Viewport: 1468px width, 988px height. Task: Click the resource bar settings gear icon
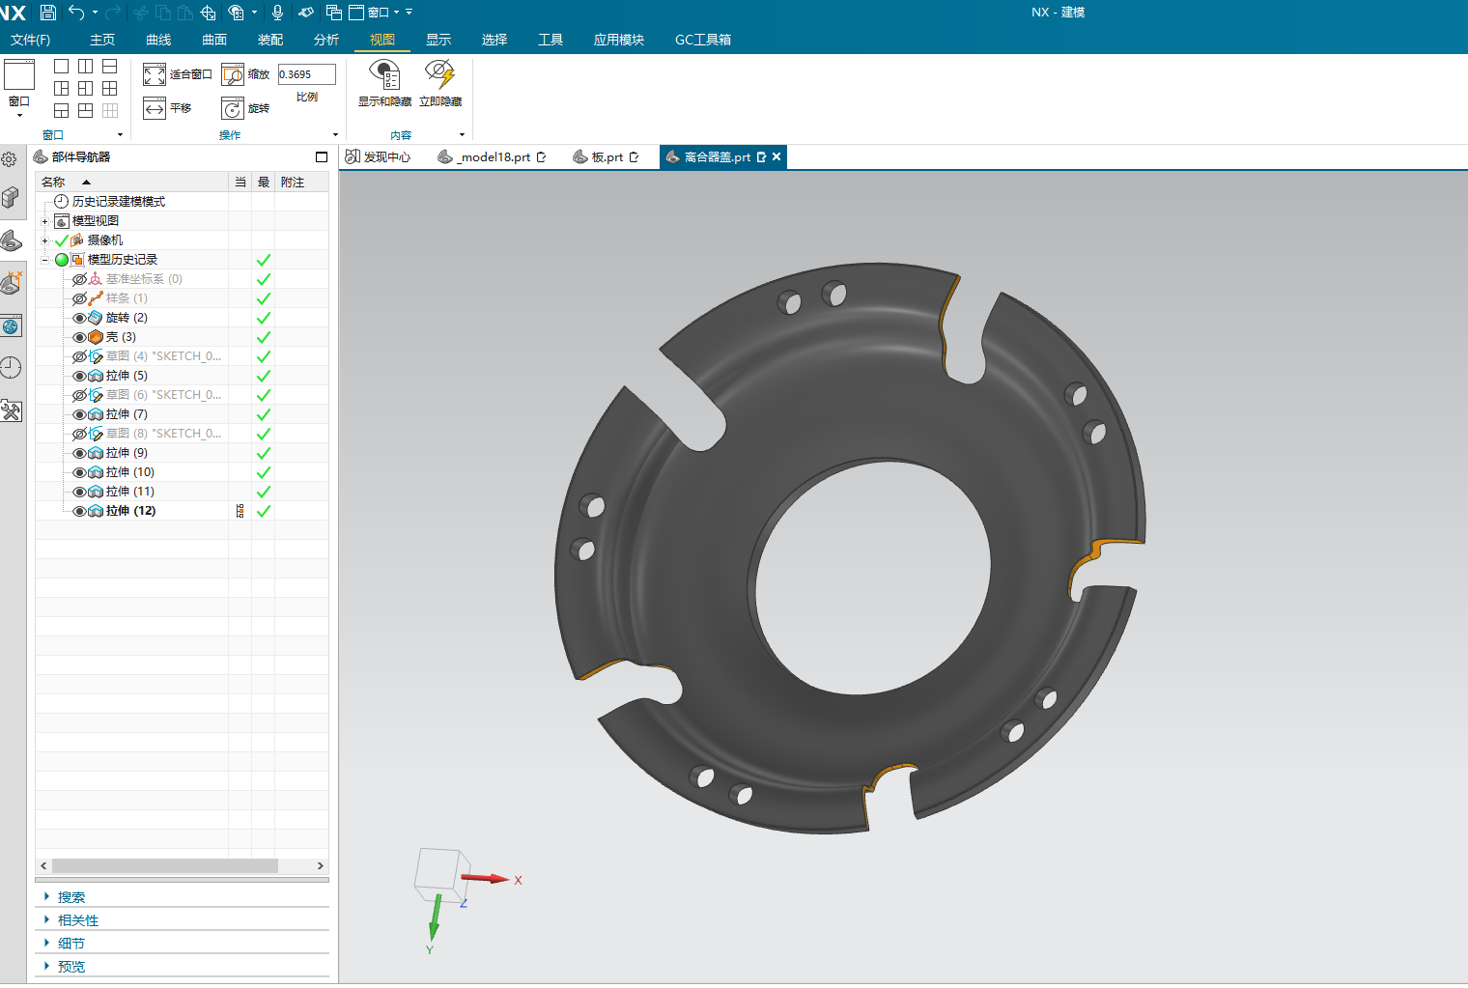[x=10, y=159]
